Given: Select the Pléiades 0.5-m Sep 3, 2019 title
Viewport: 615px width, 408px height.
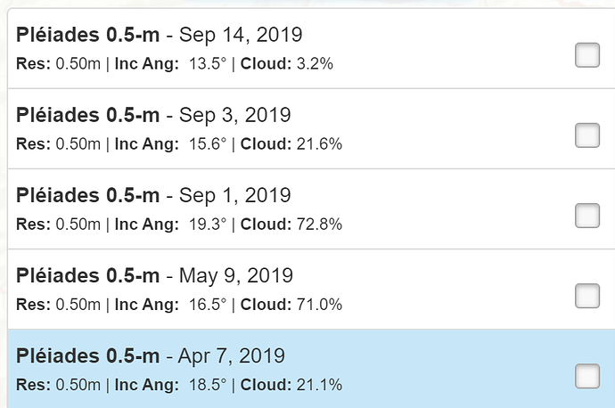Looking at the screenshot, I should coord(153,115).
